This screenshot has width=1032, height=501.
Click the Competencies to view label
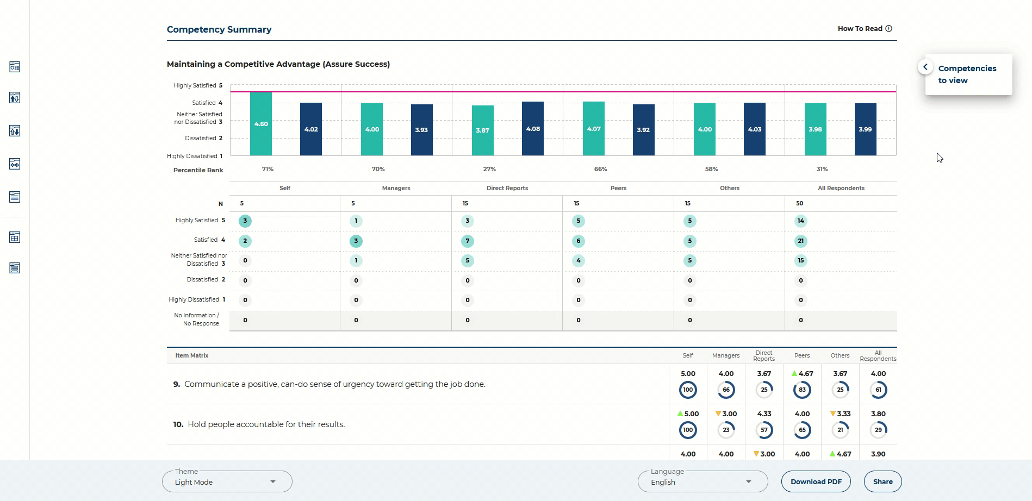967,74
